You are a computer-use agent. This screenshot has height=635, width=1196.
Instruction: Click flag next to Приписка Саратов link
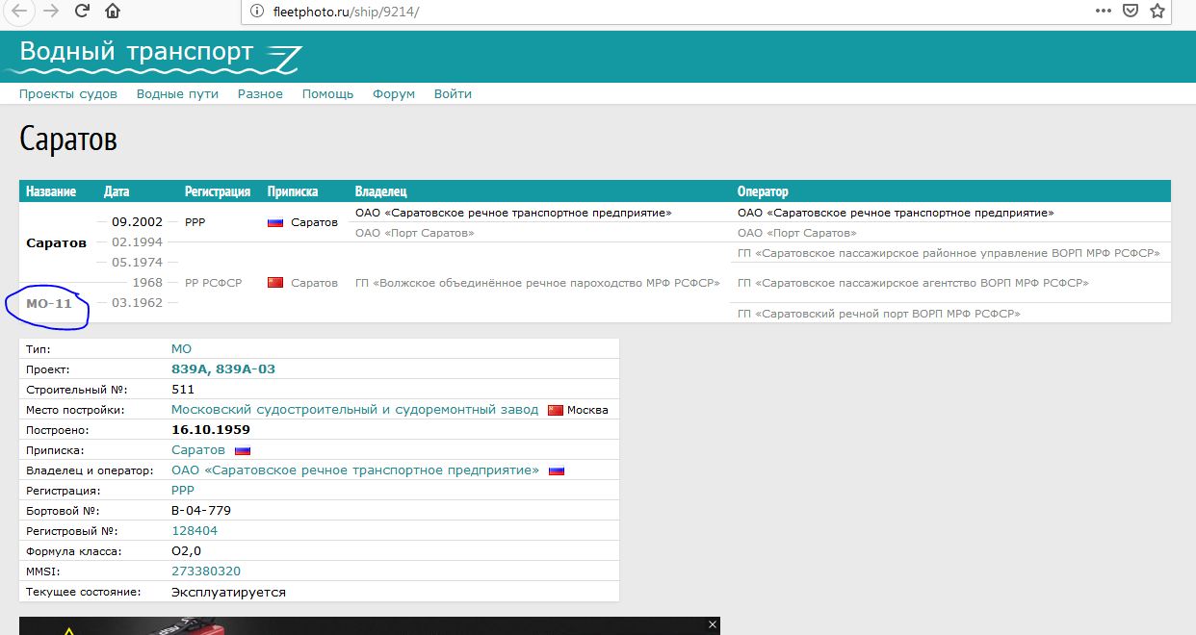click(x=243, y=450)
